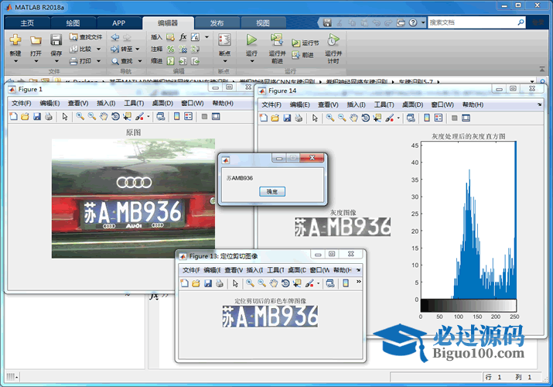Viewport: 553px width, 387px height.
Task: Click the new figure icon in Figure 1
Action: click(13, 116)
